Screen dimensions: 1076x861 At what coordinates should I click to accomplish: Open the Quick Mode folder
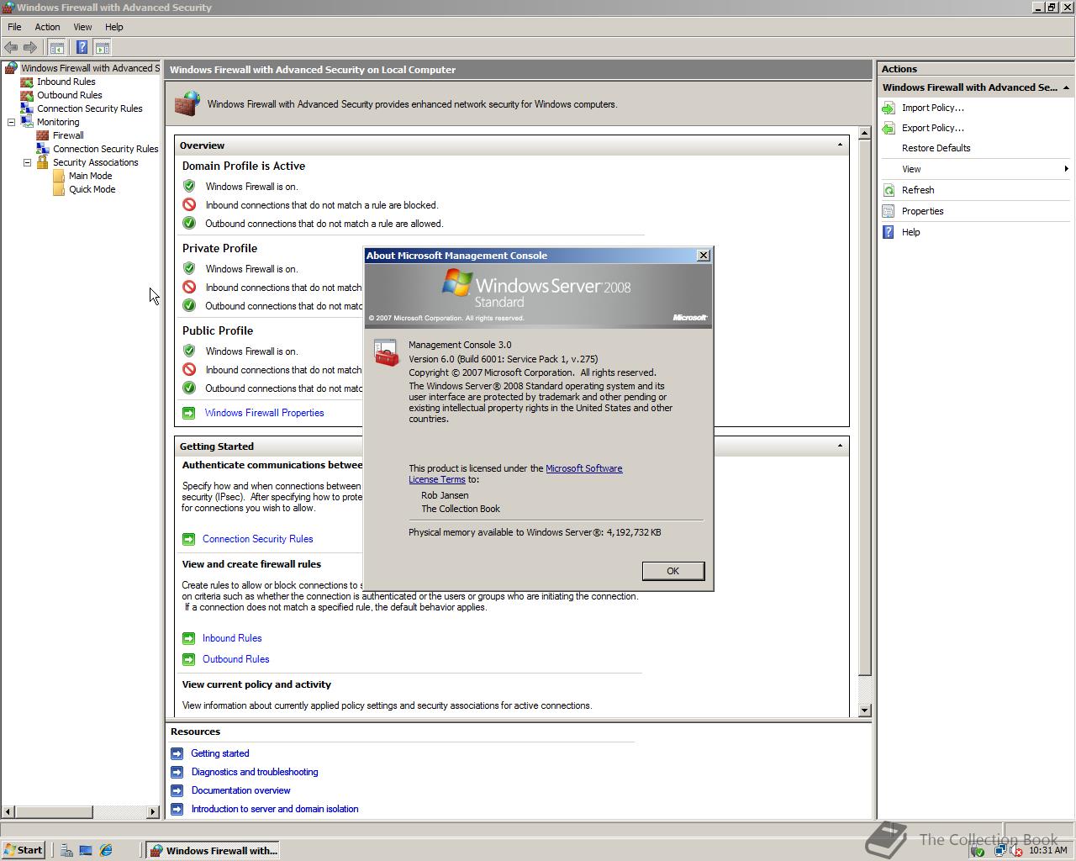[92, 189]
